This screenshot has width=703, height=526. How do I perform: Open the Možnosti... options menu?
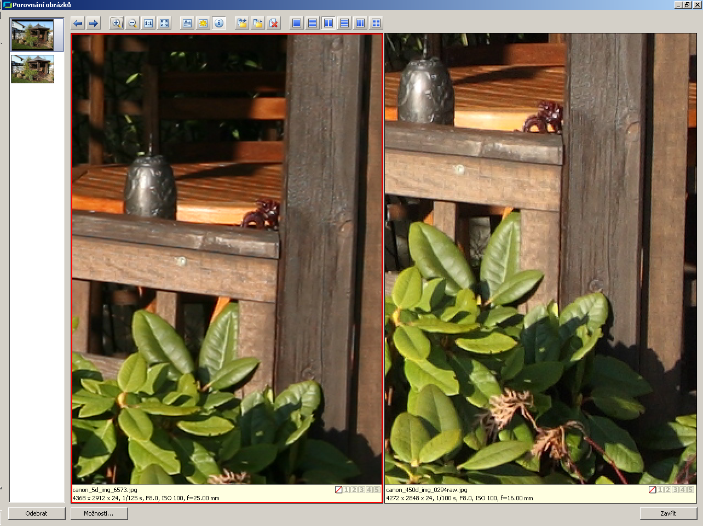click(x=99, y=513)
